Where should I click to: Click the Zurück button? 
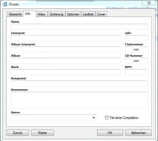click(18, 133)
